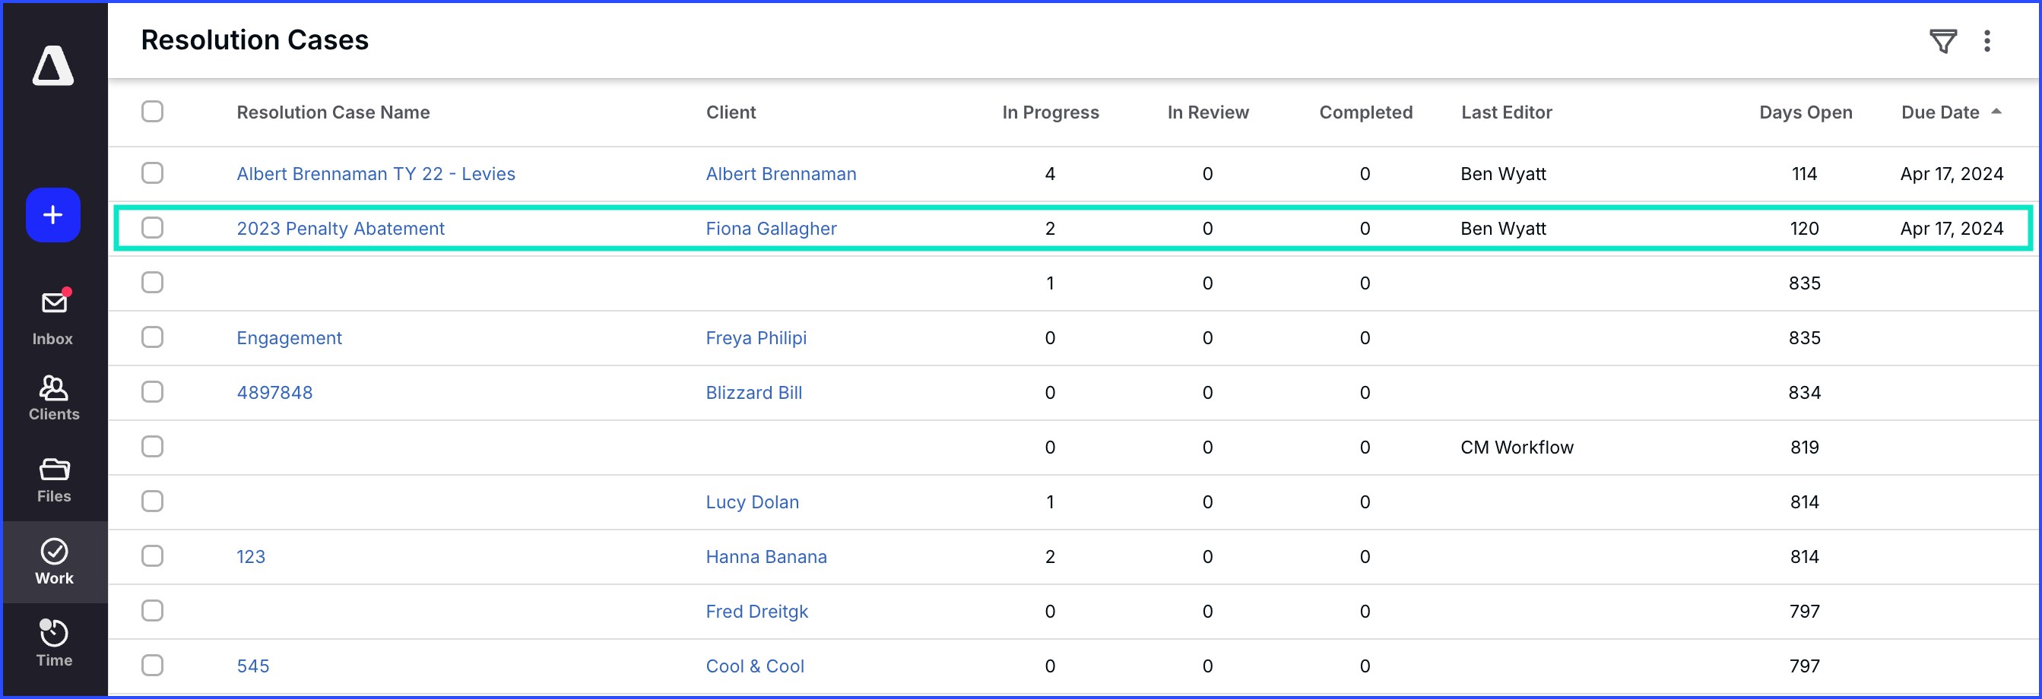
Task: Click the CM Workflow last editor cell
Action: click(x=1517, y=448)
